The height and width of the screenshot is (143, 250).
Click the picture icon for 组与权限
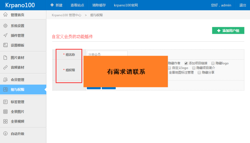coord(6,90)
